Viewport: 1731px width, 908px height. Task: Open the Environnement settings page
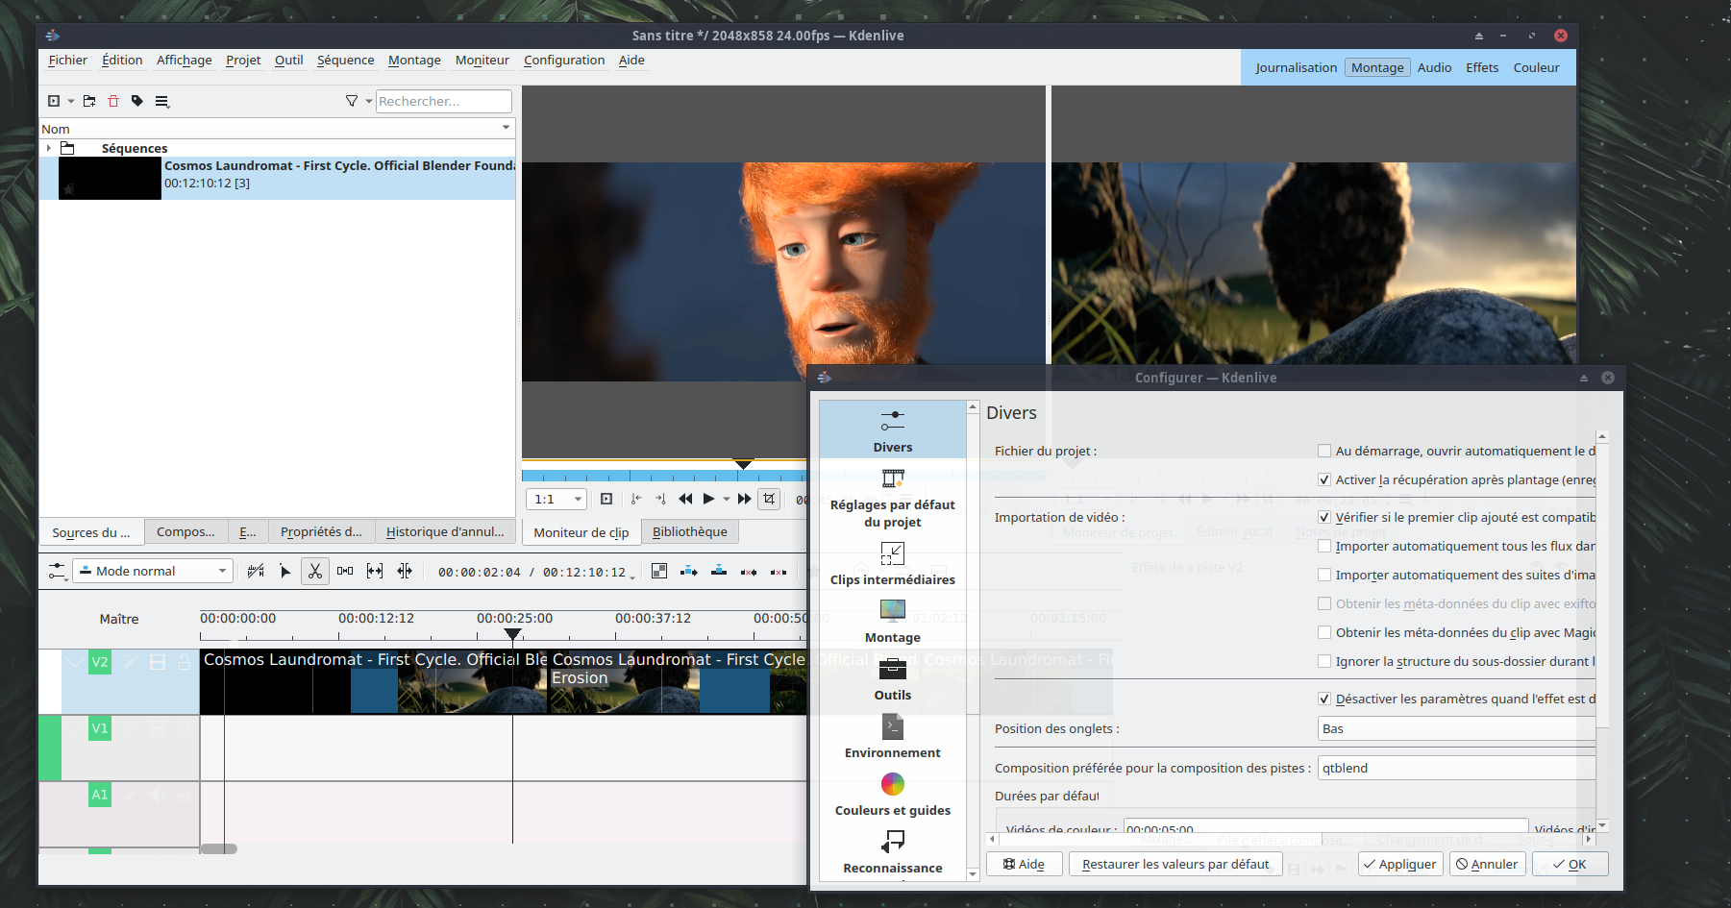[892, 737]
